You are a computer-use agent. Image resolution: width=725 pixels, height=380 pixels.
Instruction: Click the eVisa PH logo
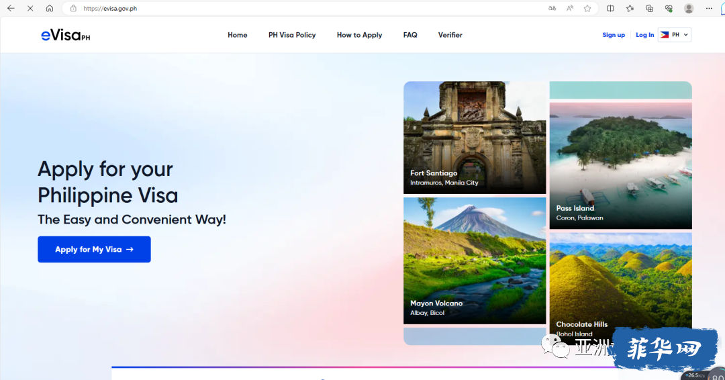pos(66,35)
